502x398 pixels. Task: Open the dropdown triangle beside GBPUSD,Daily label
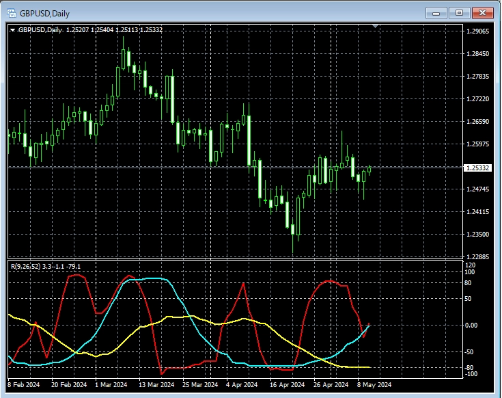12,30
